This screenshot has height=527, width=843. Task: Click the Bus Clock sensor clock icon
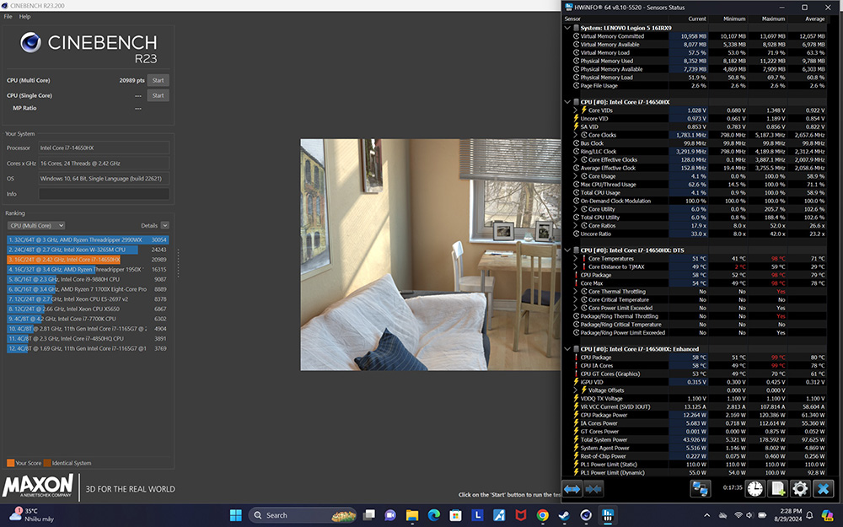(x=576, y=143)
